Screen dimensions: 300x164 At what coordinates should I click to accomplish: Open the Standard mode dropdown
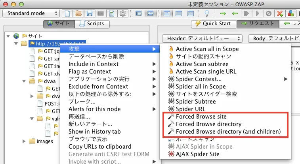(x=31, y=13)
